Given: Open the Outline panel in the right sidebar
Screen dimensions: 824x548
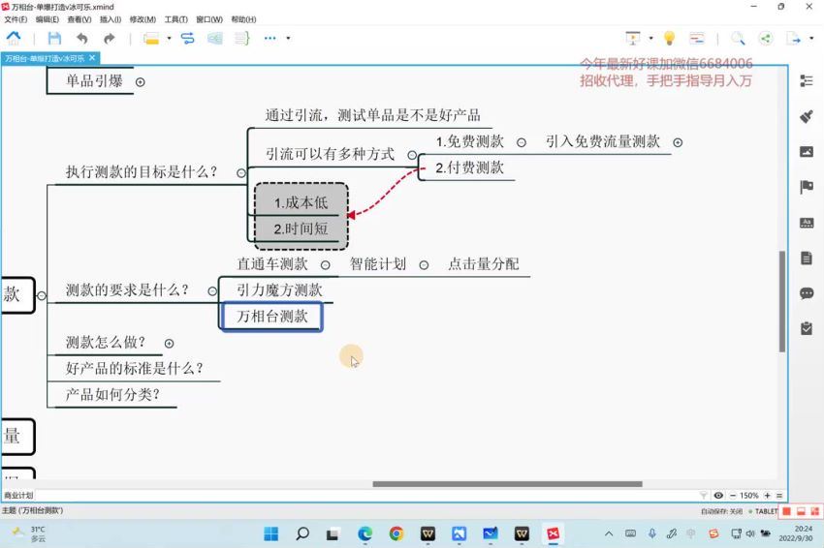Looking at the screenshot, I should [x=806, y=80].
